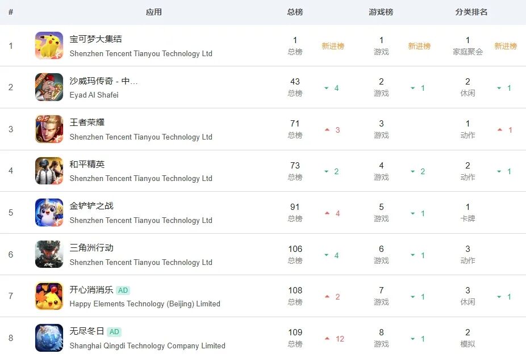
Task: Click the red up 12 change for 无尽冬日
Action: tap(335, 339)
